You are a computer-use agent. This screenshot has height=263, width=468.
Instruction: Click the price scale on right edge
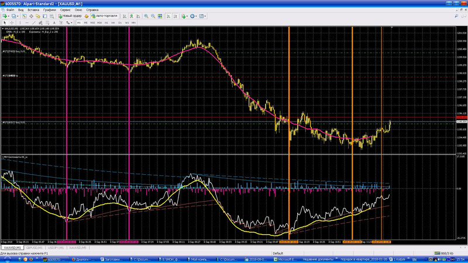click(460, 88)
